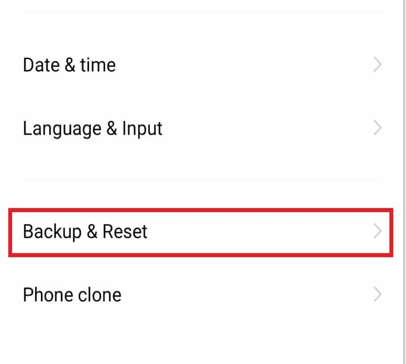Open Language & Input settings
406x364 pixels.
point(202,128)
